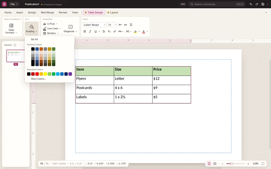Open the Table Formats grid icon
The height and width of the screenshot is (169, 271).
[11, 26]
